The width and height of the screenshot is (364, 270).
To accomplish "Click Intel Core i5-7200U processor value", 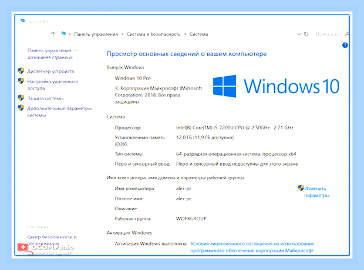I will [234, 128].
